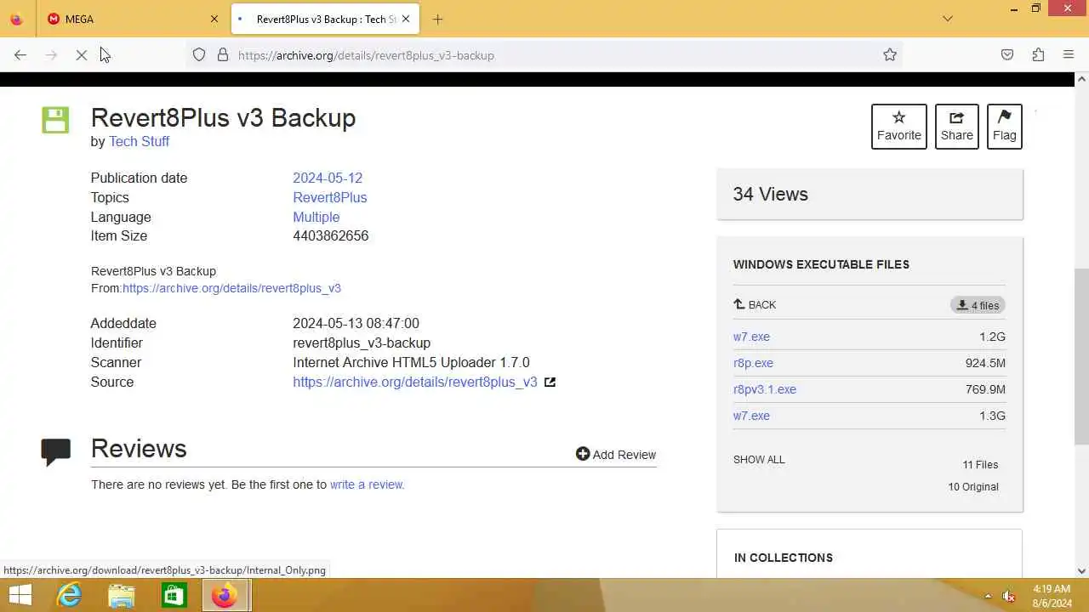
Task: Click the vertical scrollbar thumb
Action: pyautogui.click(x=1081, y=357)
